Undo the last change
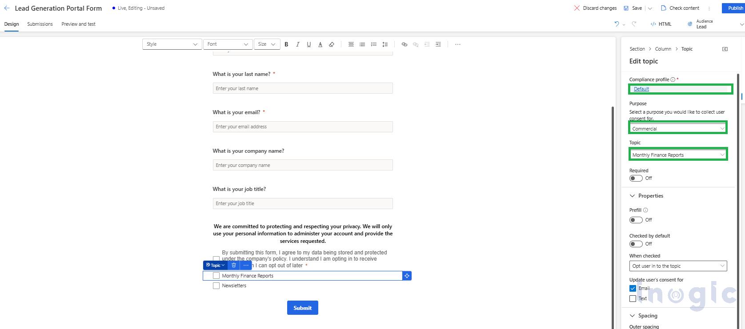 pos(617,24)
